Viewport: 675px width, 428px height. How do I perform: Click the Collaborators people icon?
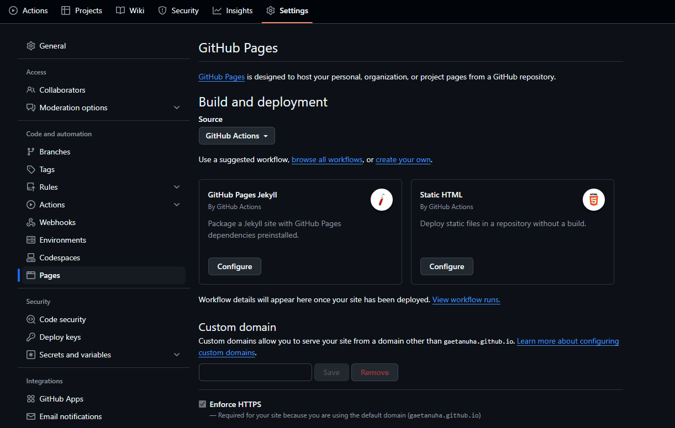point(31,90)
